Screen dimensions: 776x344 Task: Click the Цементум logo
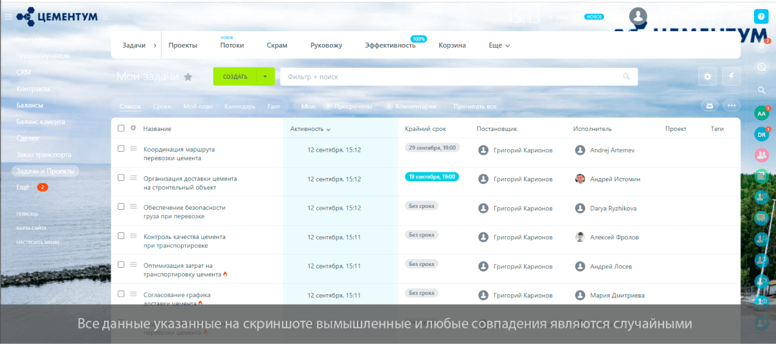coord(58,16)
